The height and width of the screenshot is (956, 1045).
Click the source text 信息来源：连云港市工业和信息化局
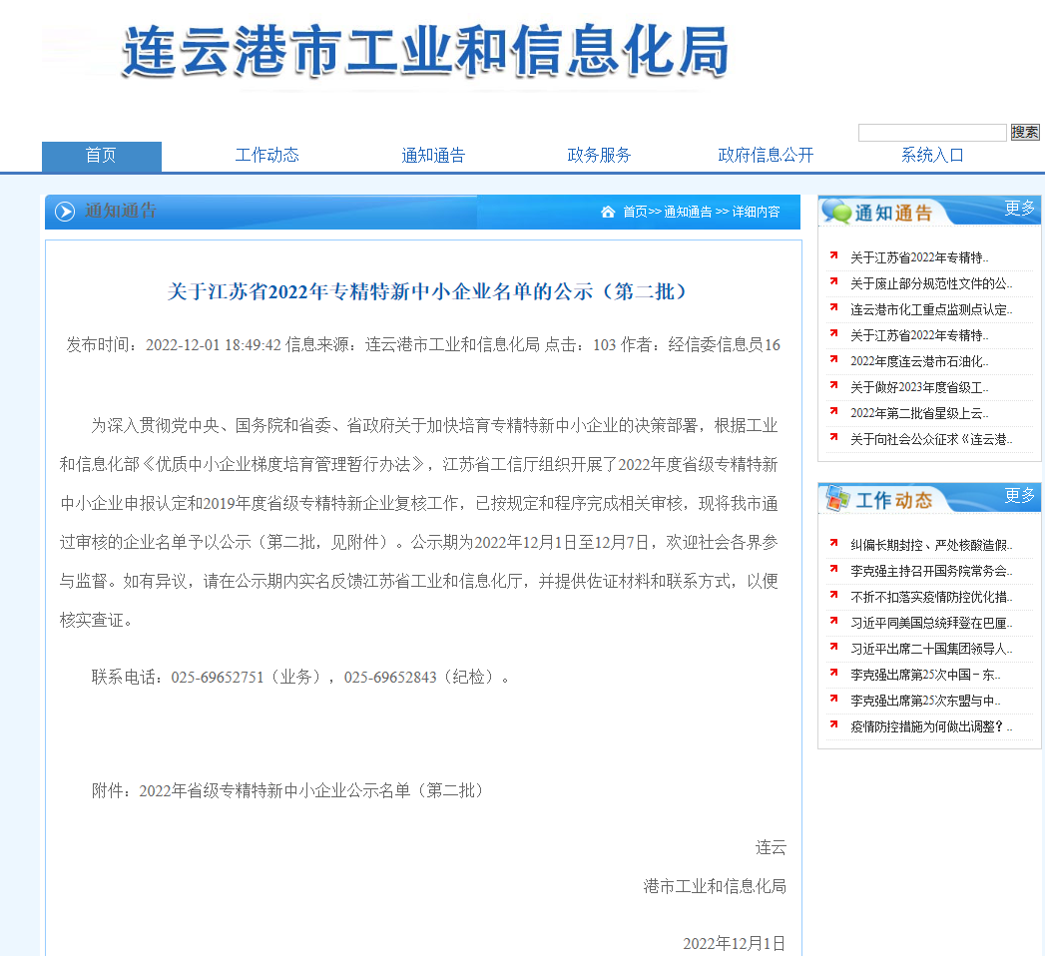[412, 345]
